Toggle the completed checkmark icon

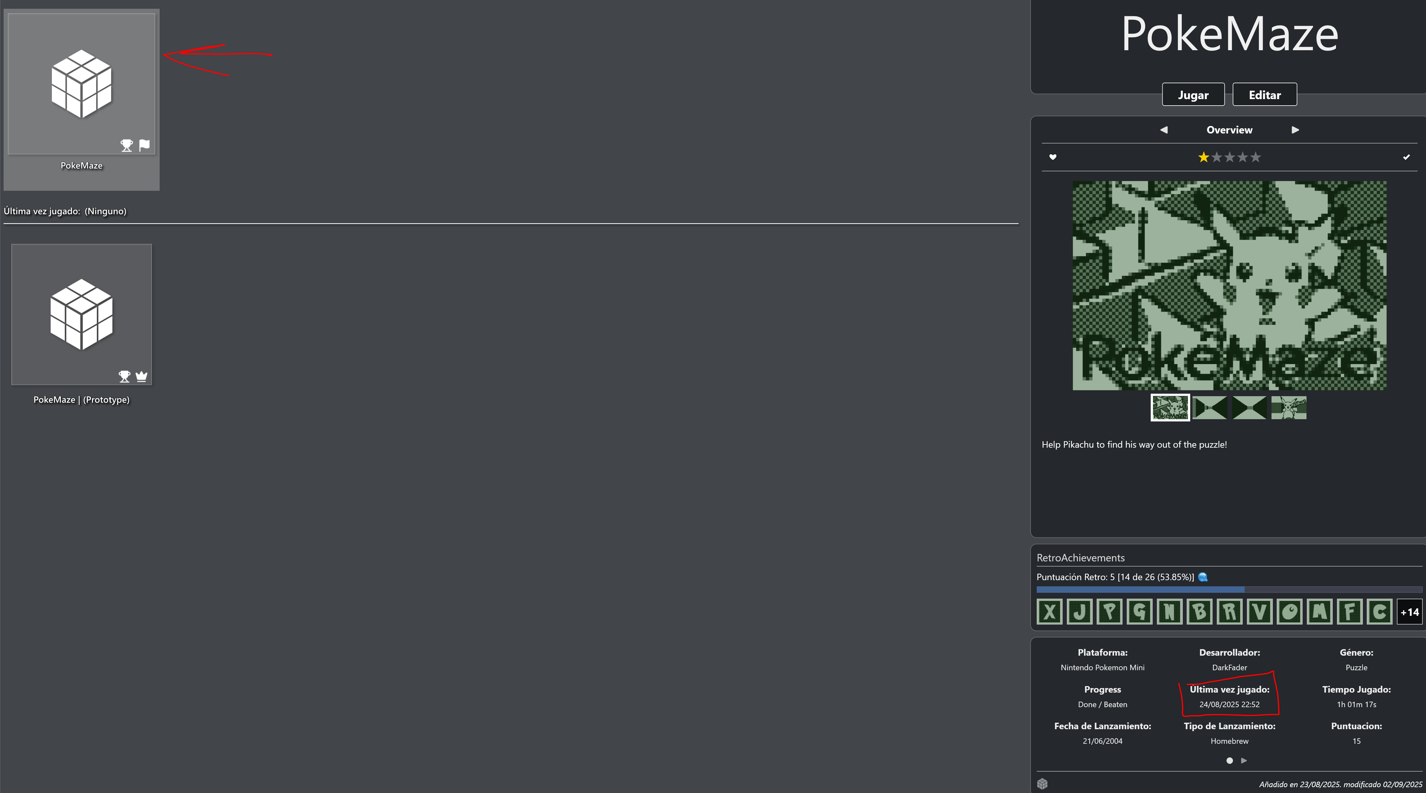pos(1406,157)
